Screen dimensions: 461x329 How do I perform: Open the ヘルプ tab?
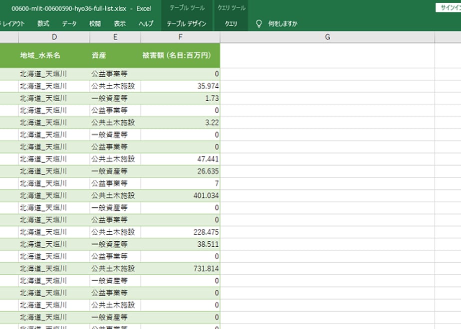pos(146,24)
